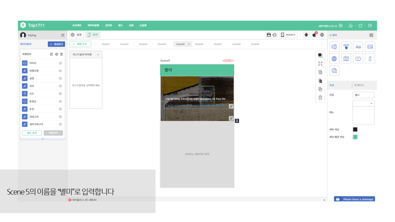Image resolution: width=395 pixels, height=222 pixels.
Task: Click the trash icon in canvas toolbar
Action: pos(320,98)
